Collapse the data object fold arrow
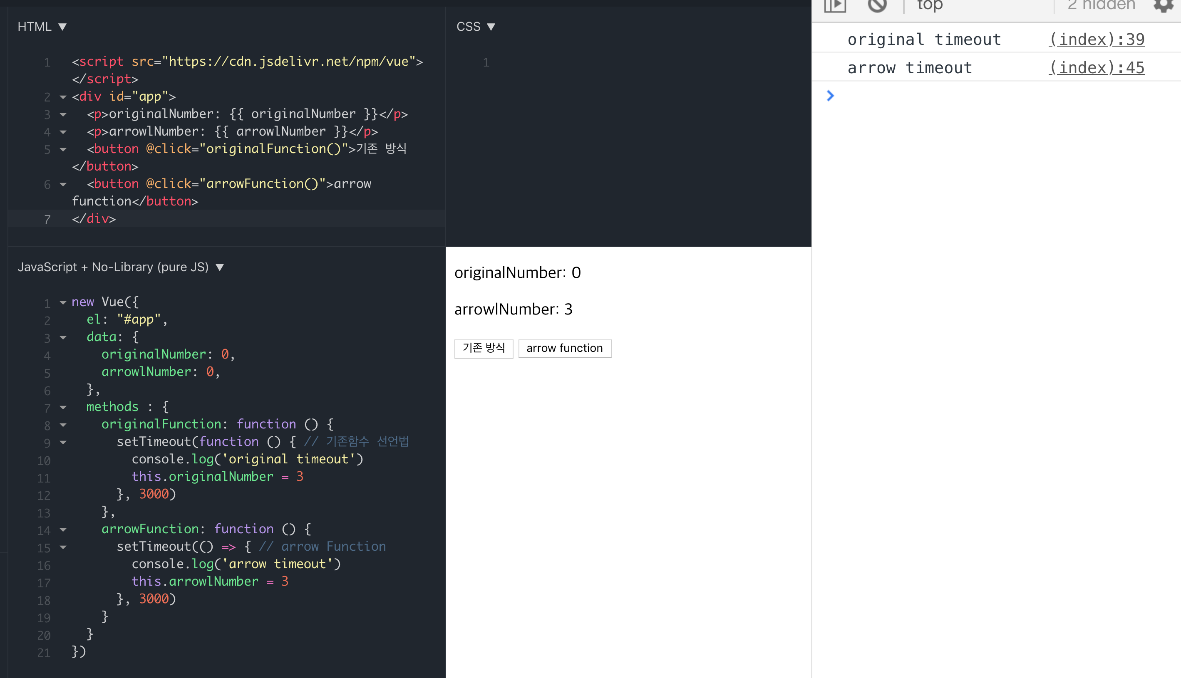 pos(63,338)
